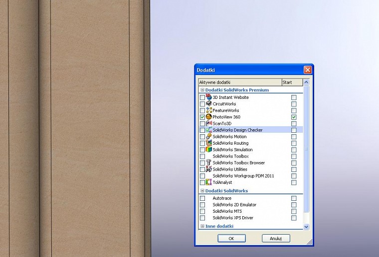379x257 pixels.
Task: Cancel the dialog with Anuluj
Action: pyautogui.click(x=276, y=239)
